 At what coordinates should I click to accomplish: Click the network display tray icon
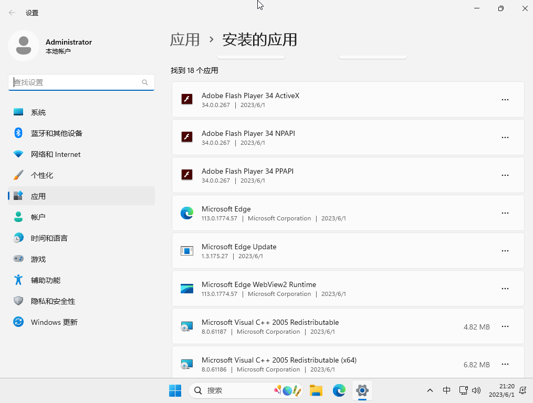[463, 390]
